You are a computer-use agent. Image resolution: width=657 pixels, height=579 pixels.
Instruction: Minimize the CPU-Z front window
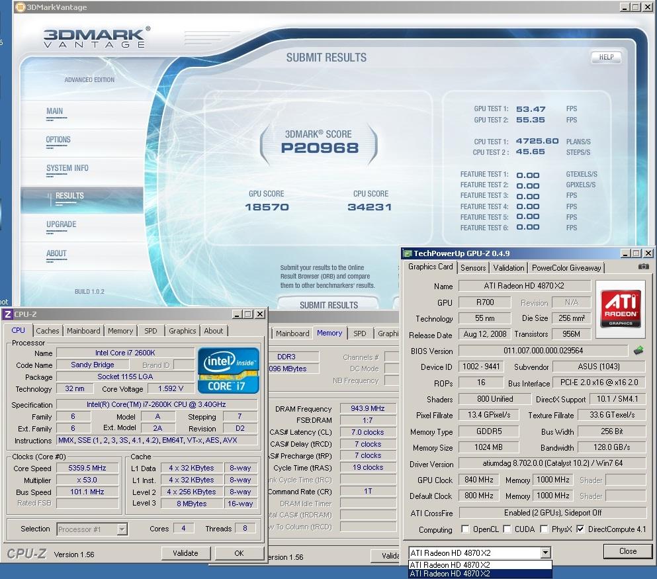point(237,314)
